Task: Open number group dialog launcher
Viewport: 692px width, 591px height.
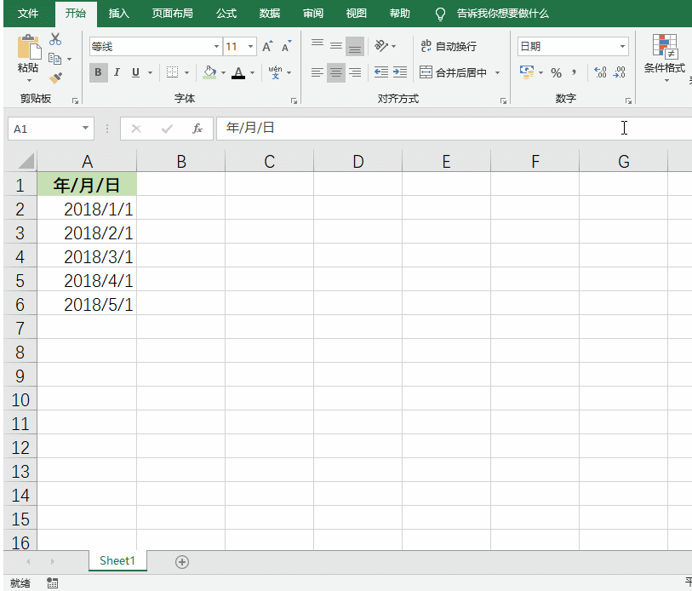Action: click(x=628, y=101)
